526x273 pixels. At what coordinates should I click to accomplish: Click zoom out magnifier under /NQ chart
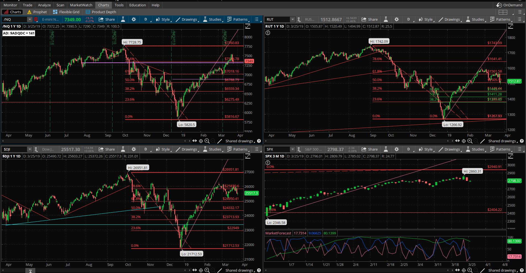tap(213, 141)
